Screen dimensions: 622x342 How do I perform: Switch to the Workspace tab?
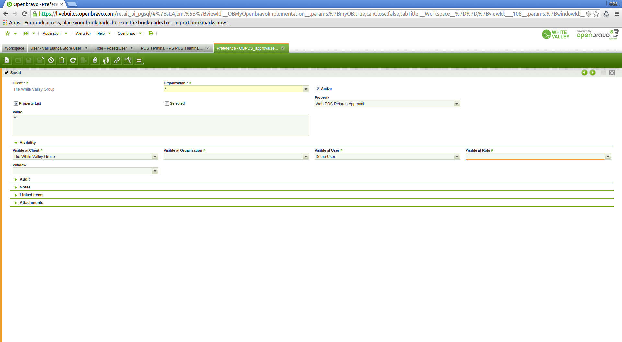pyautogui.click(x=15, y=48)
